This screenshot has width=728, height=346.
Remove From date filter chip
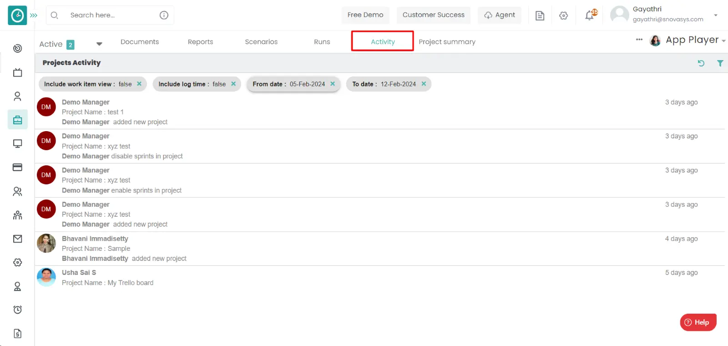(x=333, y=84)
